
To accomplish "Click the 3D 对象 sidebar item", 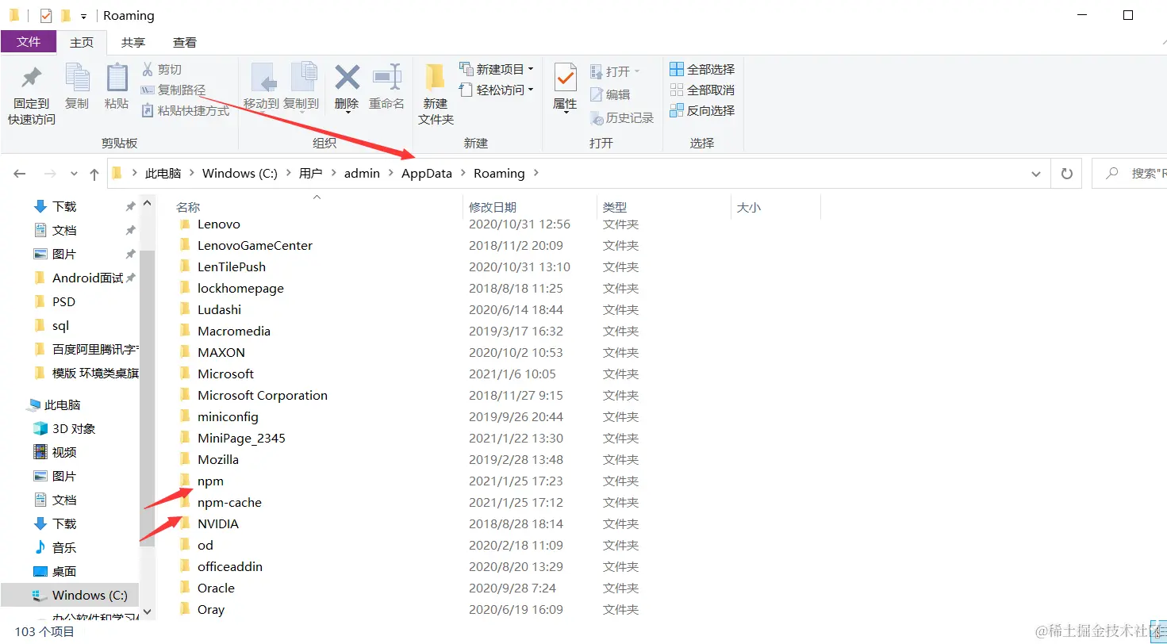I will [64, 428].
